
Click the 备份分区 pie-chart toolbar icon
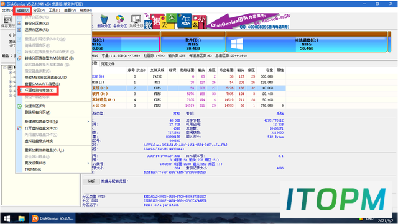(120, 21)
